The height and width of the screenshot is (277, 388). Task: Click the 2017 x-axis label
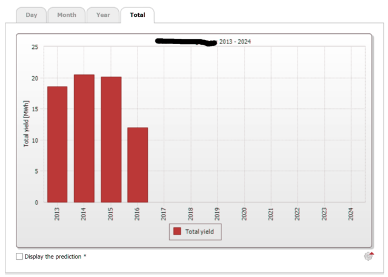point(164,213)
